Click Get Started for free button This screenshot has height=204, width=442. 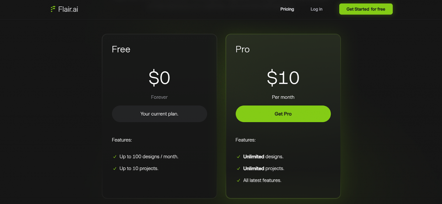[366, 9]
